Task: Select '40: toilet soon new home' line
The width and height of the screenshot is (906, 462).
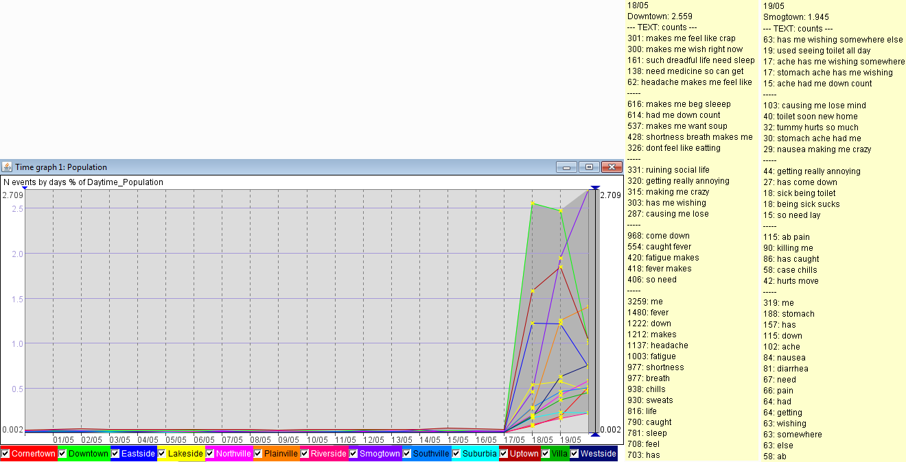Action: 811,117
